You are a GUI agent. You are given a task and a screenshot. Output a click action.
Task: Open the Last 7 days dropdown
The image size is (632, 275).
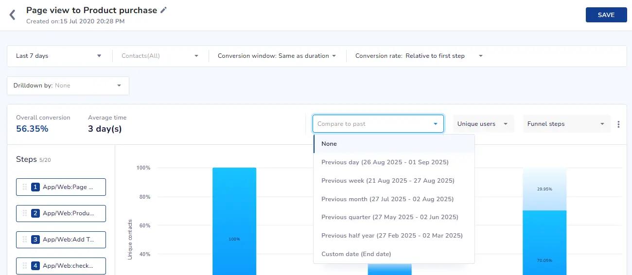pyautogui.click(x=58, y=56)
